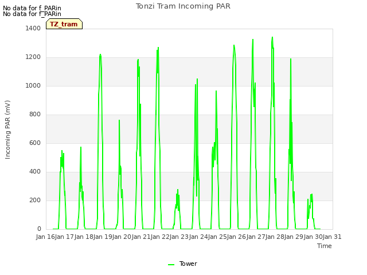Click the TZ_tram annotation label

(x=64, y=24)
